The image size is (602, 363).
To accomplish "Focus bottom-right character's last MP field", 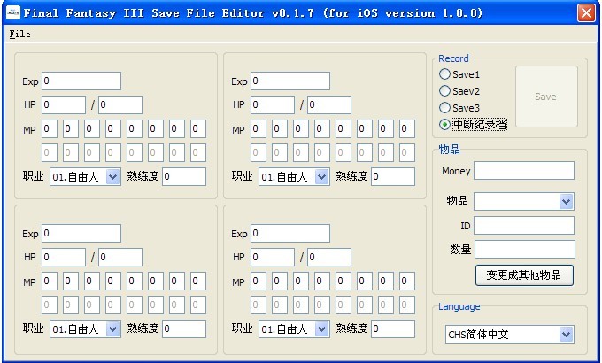I will [407, 282].
